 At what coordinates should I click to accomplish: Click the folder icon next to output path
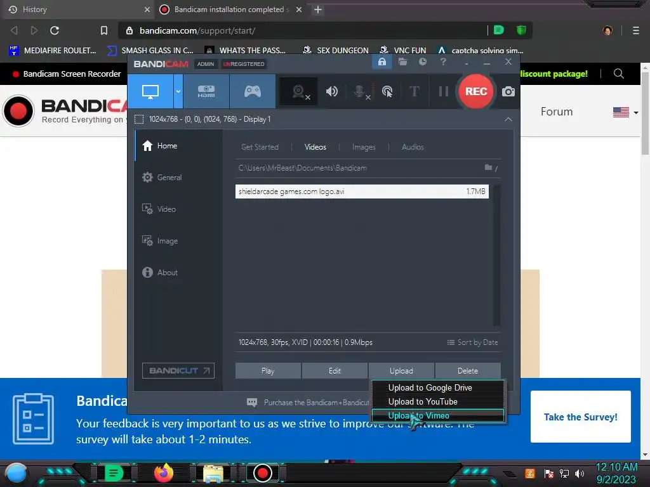coord(489,167)
